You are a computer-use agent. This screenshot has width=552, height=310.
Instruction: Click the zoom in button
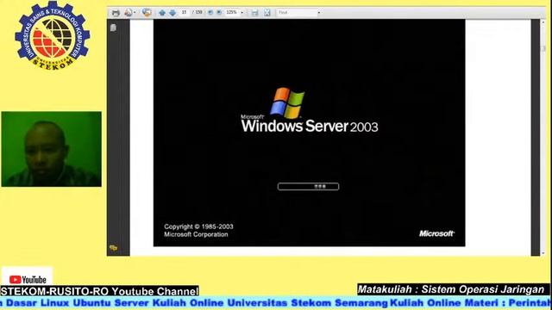219,12
